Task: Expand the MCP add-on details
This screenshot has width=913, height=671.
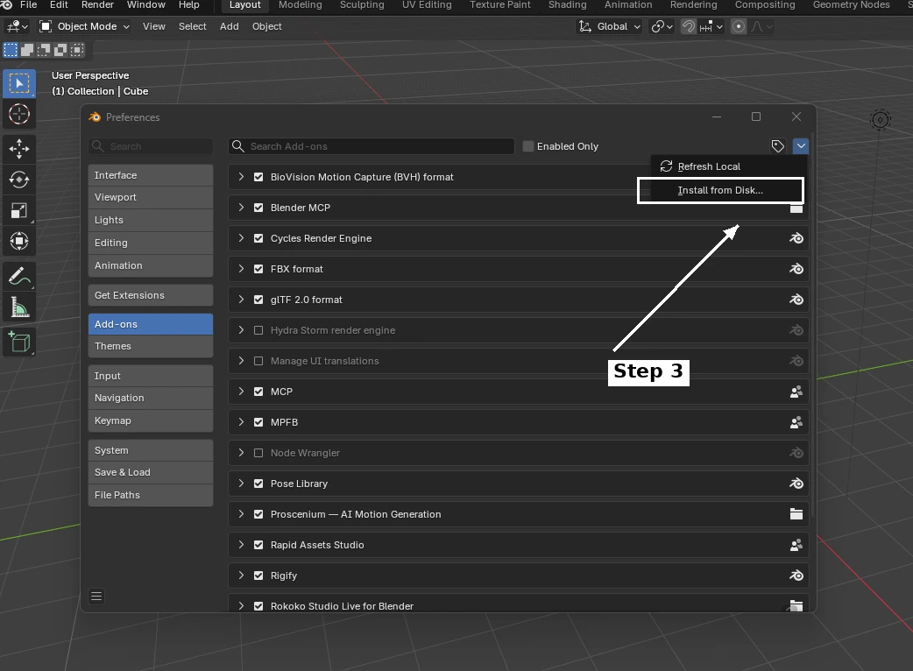Action: pyautogui.click(x=241, y=392)
